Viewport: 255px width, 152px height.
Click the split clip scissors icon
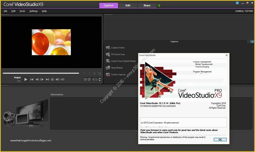pos(94,73)
